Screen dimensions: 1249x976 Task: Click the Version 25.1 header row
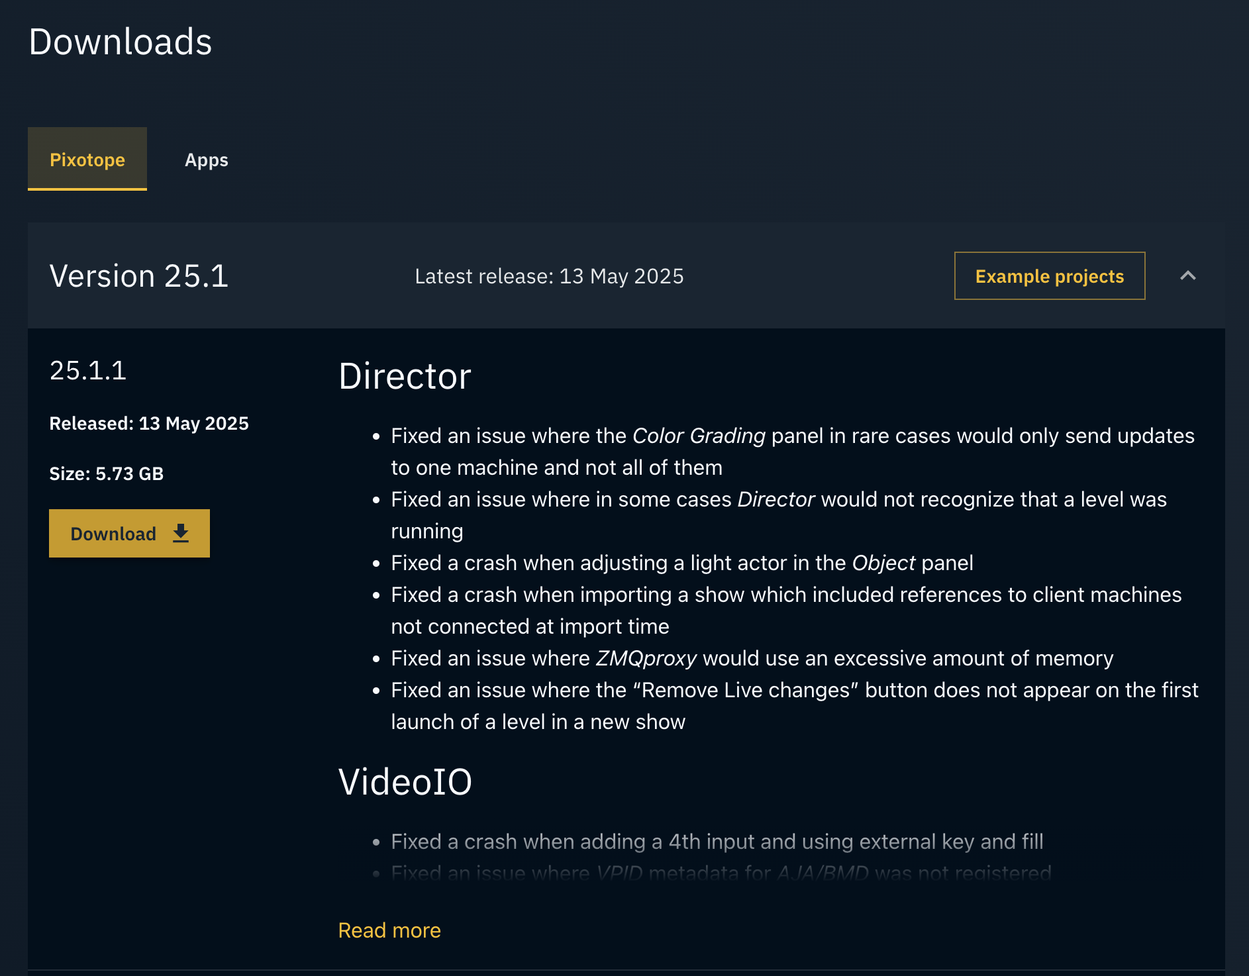pos(138,275)
